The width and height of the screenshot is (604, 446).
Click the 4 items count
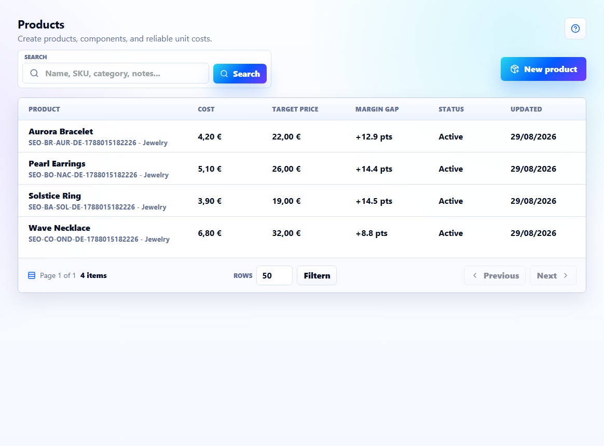coord(93,275)
